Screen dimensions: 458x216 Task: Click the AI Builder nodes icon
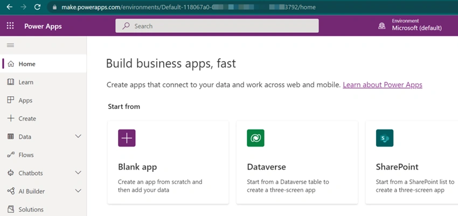(11, 191)
